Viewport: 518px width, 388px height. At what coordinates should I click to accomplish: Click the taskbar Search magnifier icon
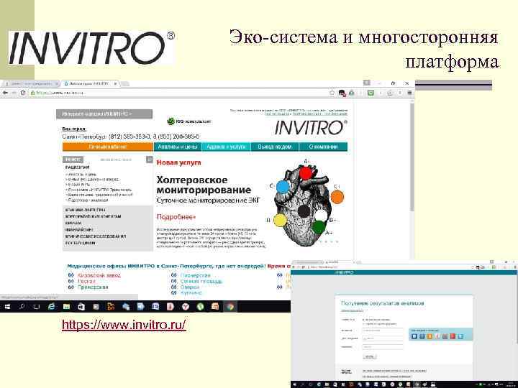pos(22,307)
